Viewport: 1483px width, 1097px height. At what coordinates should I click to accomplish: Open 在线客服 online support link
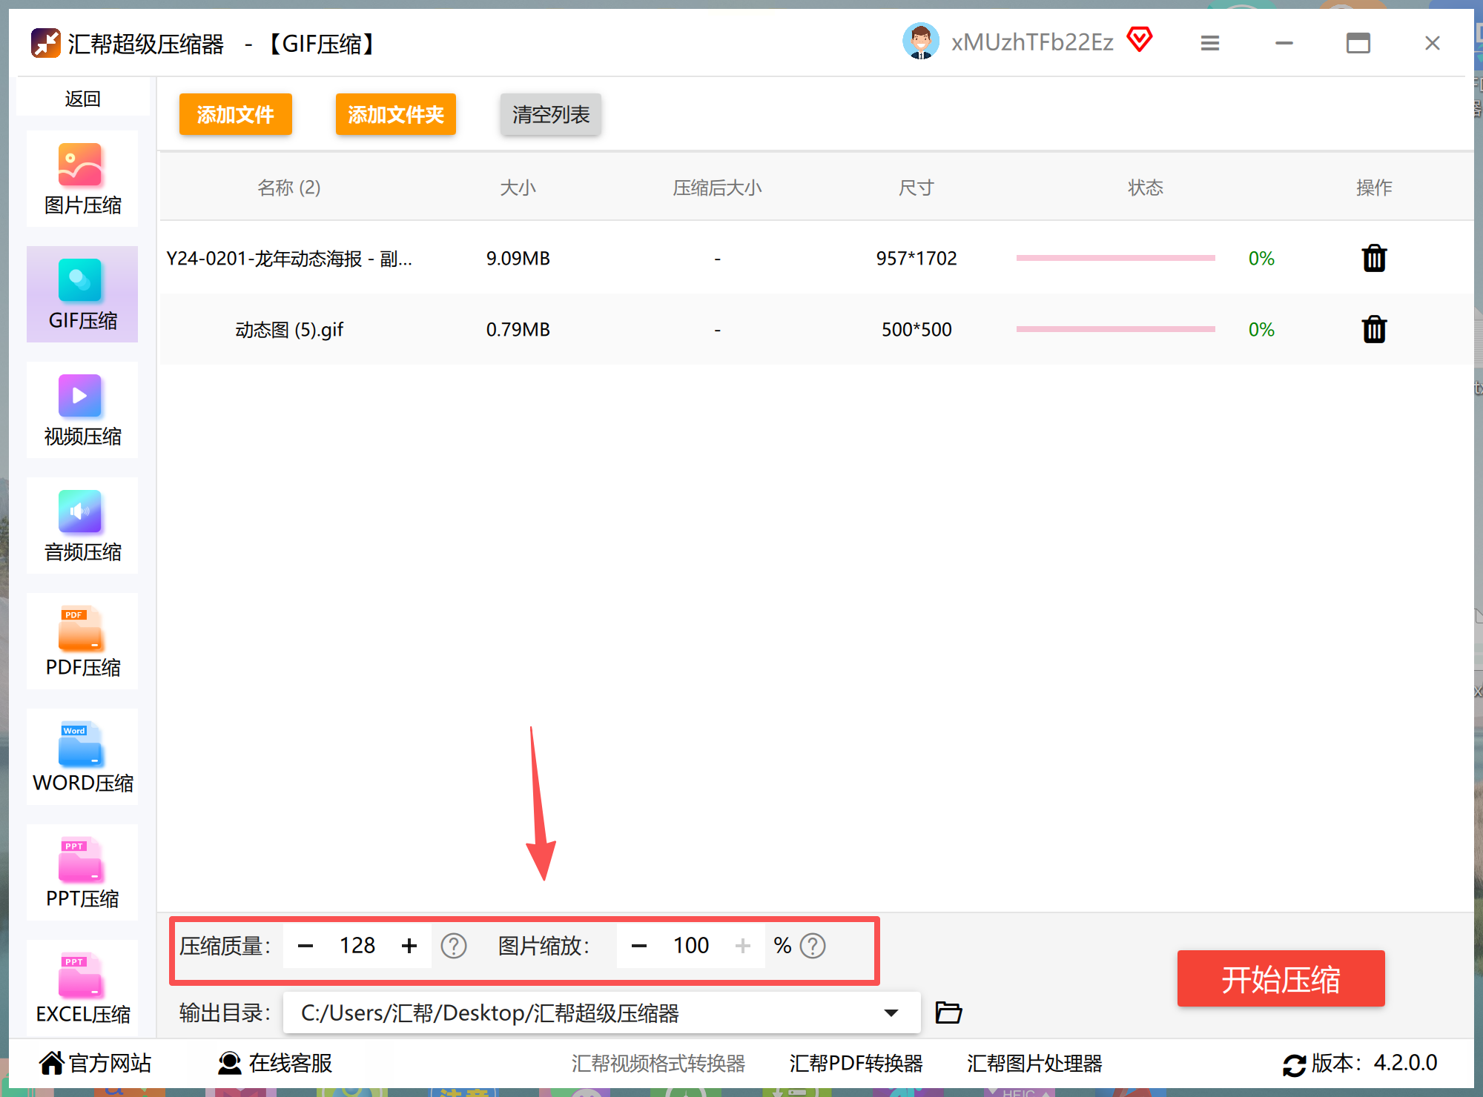point(275,1063)
